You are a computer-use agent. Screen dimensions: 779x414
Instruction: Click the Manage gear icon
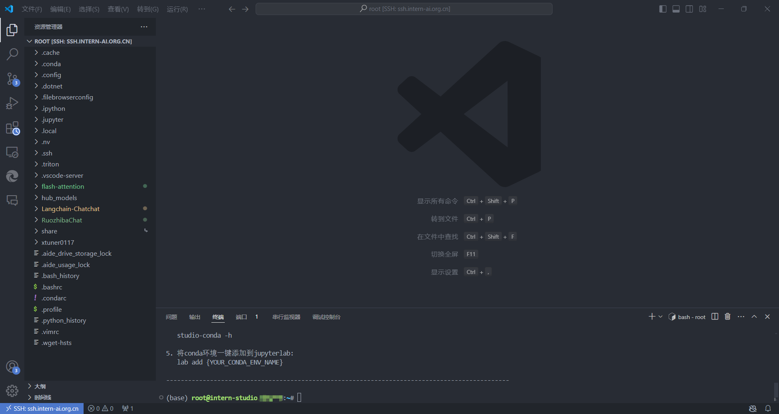pos(12,390)
